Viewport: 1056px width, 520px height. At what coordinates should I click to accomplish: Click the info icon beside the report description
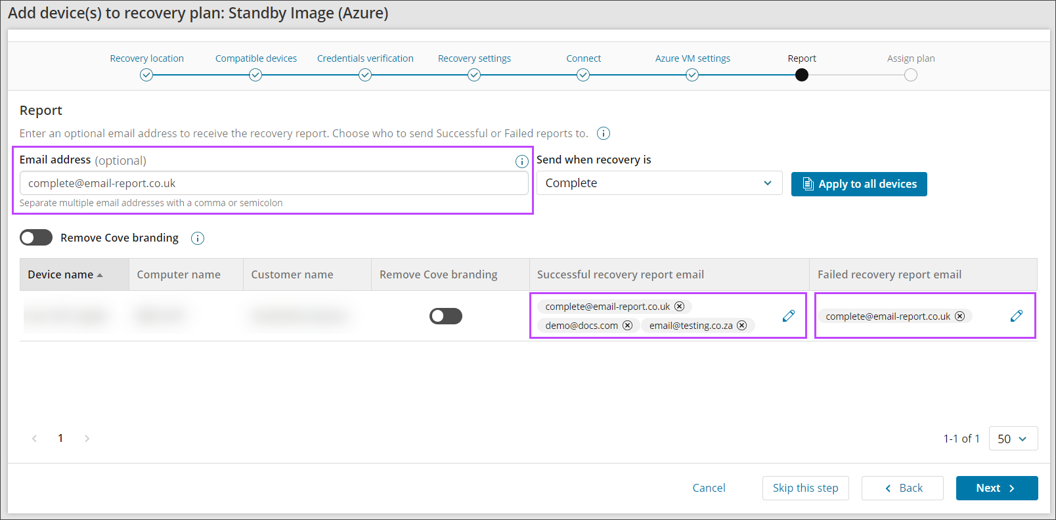tap(603, 133)
